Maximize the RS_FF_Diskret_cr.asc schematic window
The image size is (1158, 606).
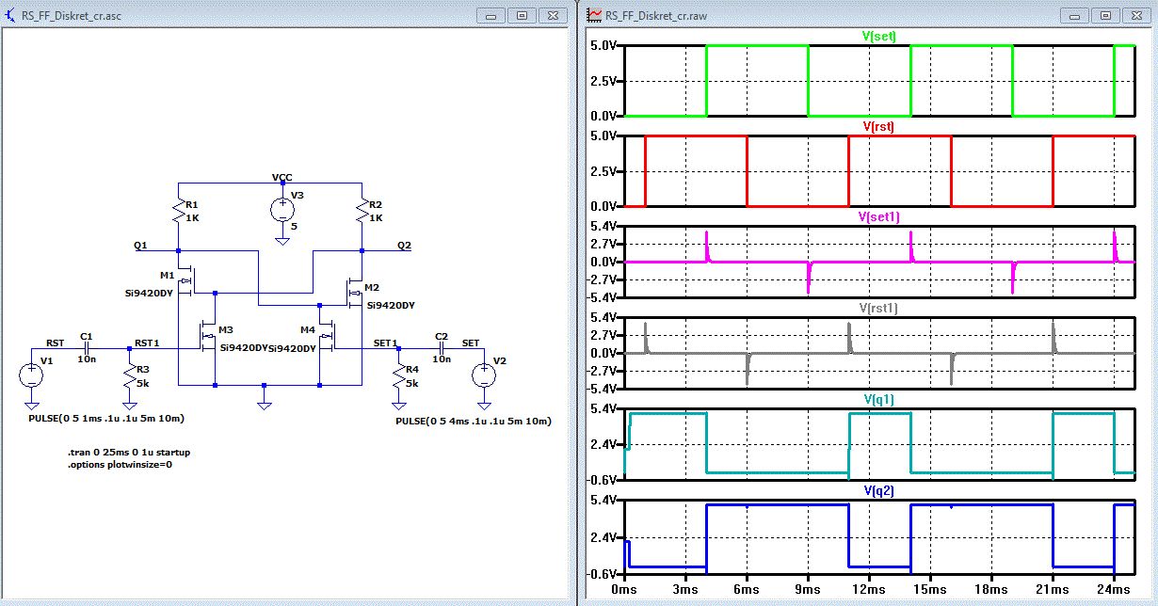click(x=523, y=15)
